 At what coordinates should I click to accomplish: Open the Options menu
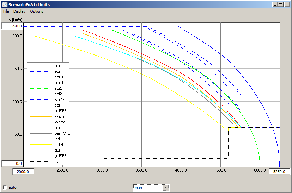37,11
